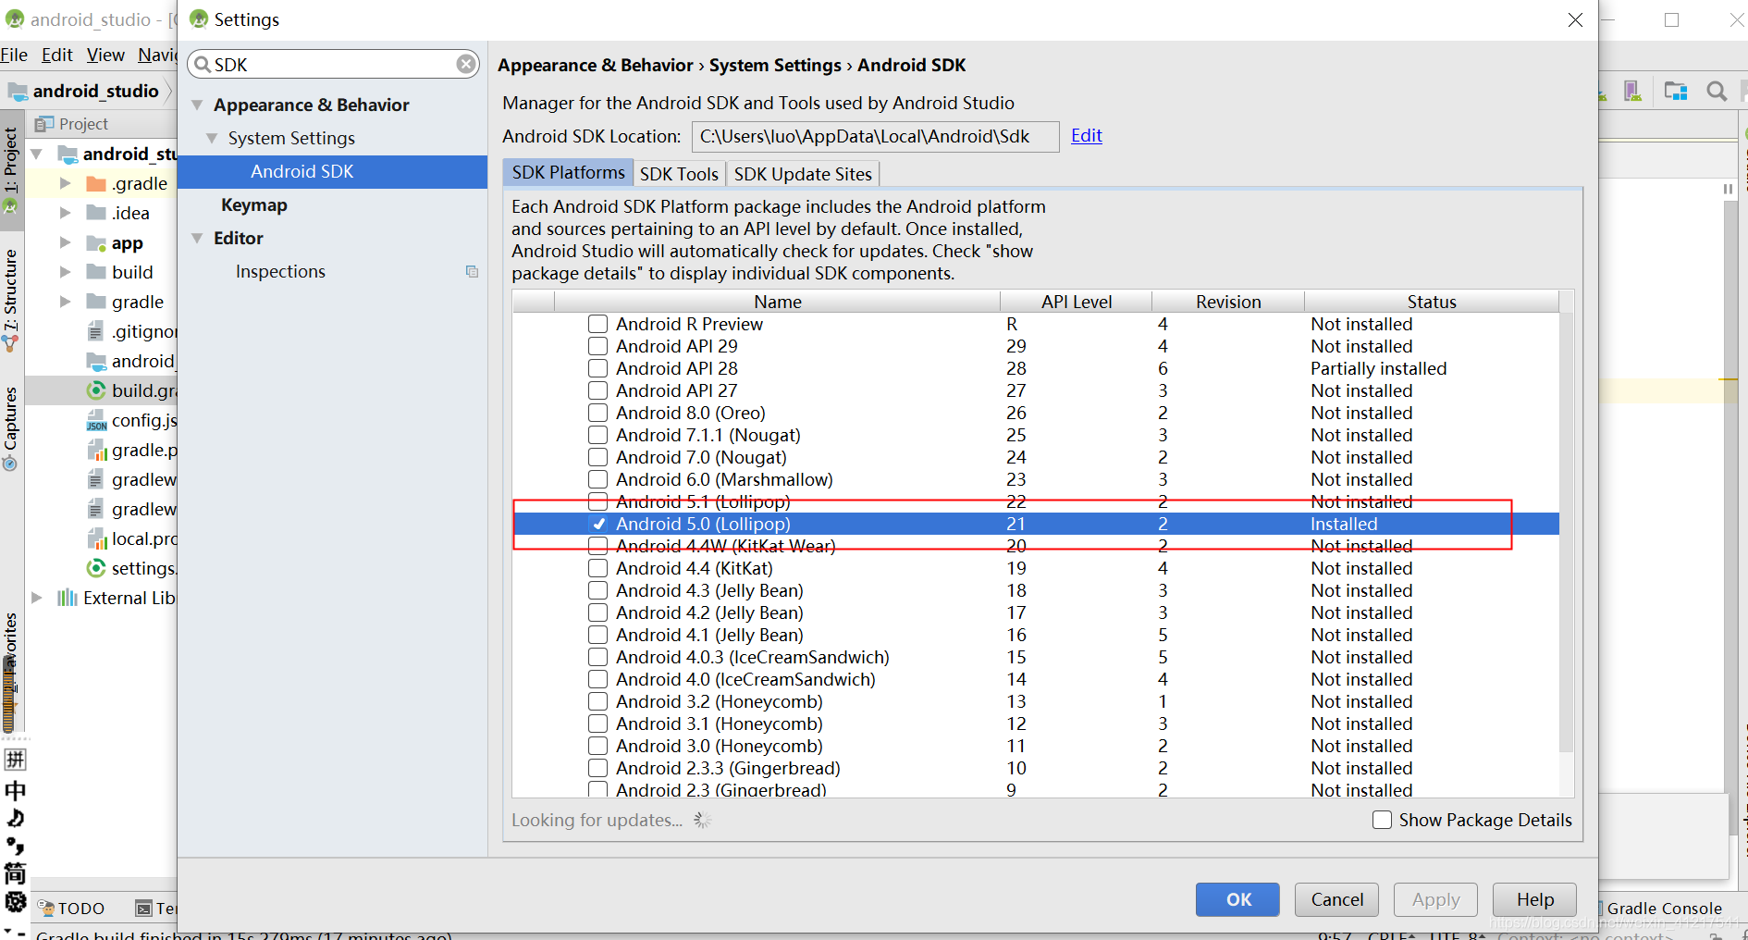Select the settings.gradle file icon
This screenshot has height=940, width=1748.
click(96, 568)
